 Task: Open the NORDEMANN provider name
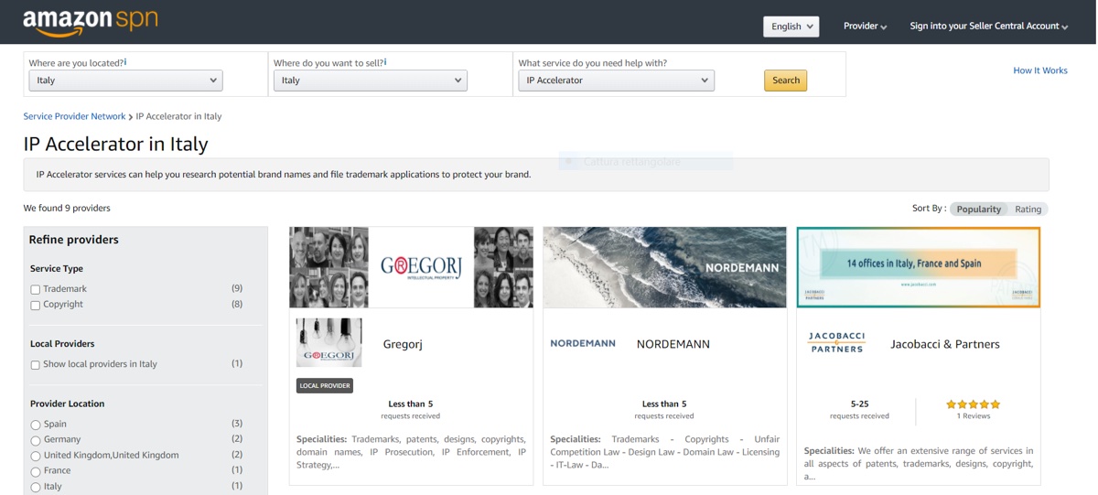(673, 344)
